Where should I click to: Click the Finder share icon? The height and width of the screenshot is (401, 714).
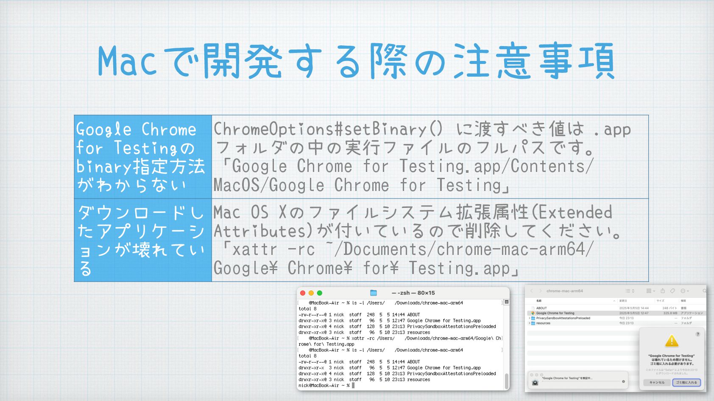coord(663,291)
